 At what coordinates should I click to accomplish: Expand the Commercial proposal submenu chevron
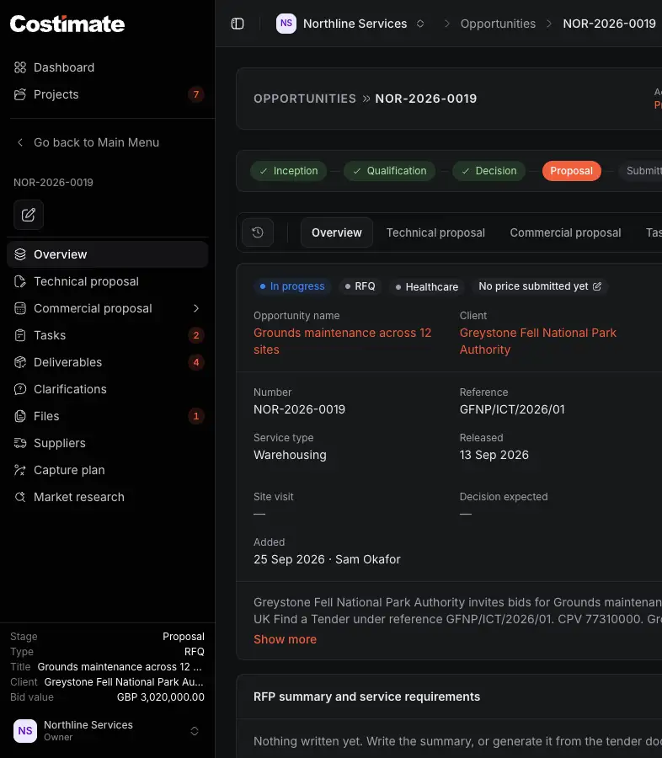196,308
